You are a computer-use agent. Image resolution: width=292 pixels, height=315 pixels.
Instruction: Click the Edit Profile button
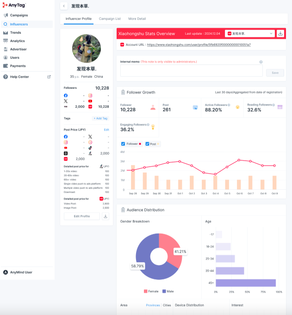point(82,216)
